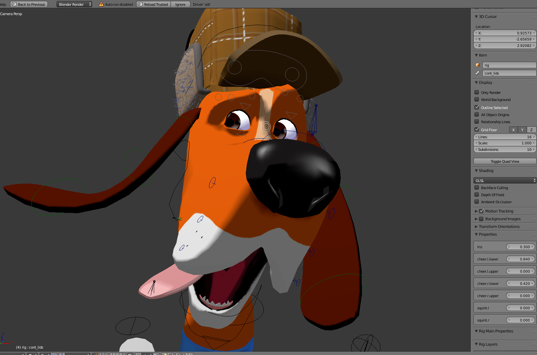Viewport: 537px width, 355px height.
Task: Expand the Transform Orientations panel
Action: (x=476, y=227)
